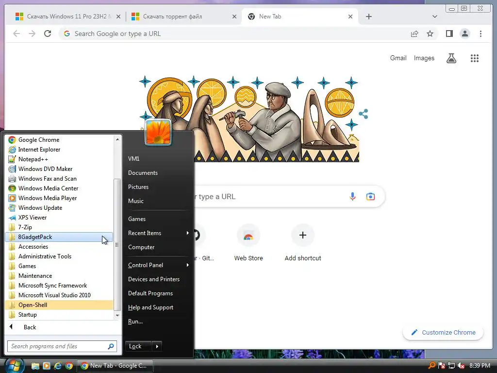497x373 pixels.
Task: Click the Lock button
Action: pos(138,346)
